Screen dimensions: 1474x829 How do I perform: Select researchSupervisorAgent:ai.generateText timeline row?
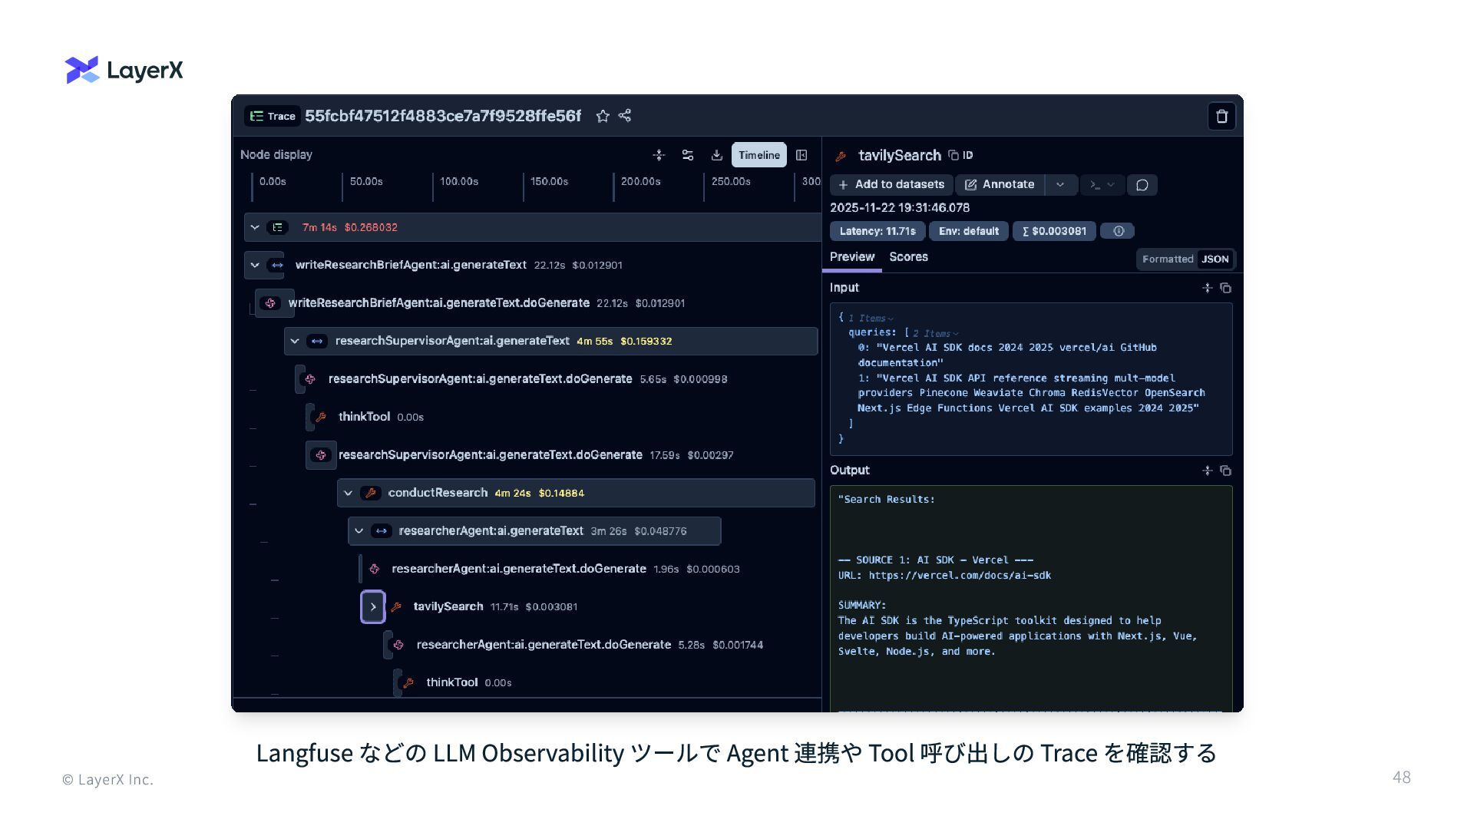click(452, 341)
